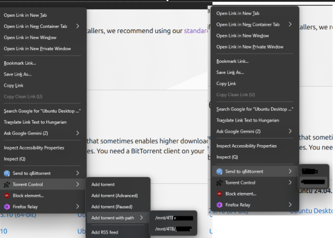Expand Firefox Relay arrow in left menu

coord(78,206)
